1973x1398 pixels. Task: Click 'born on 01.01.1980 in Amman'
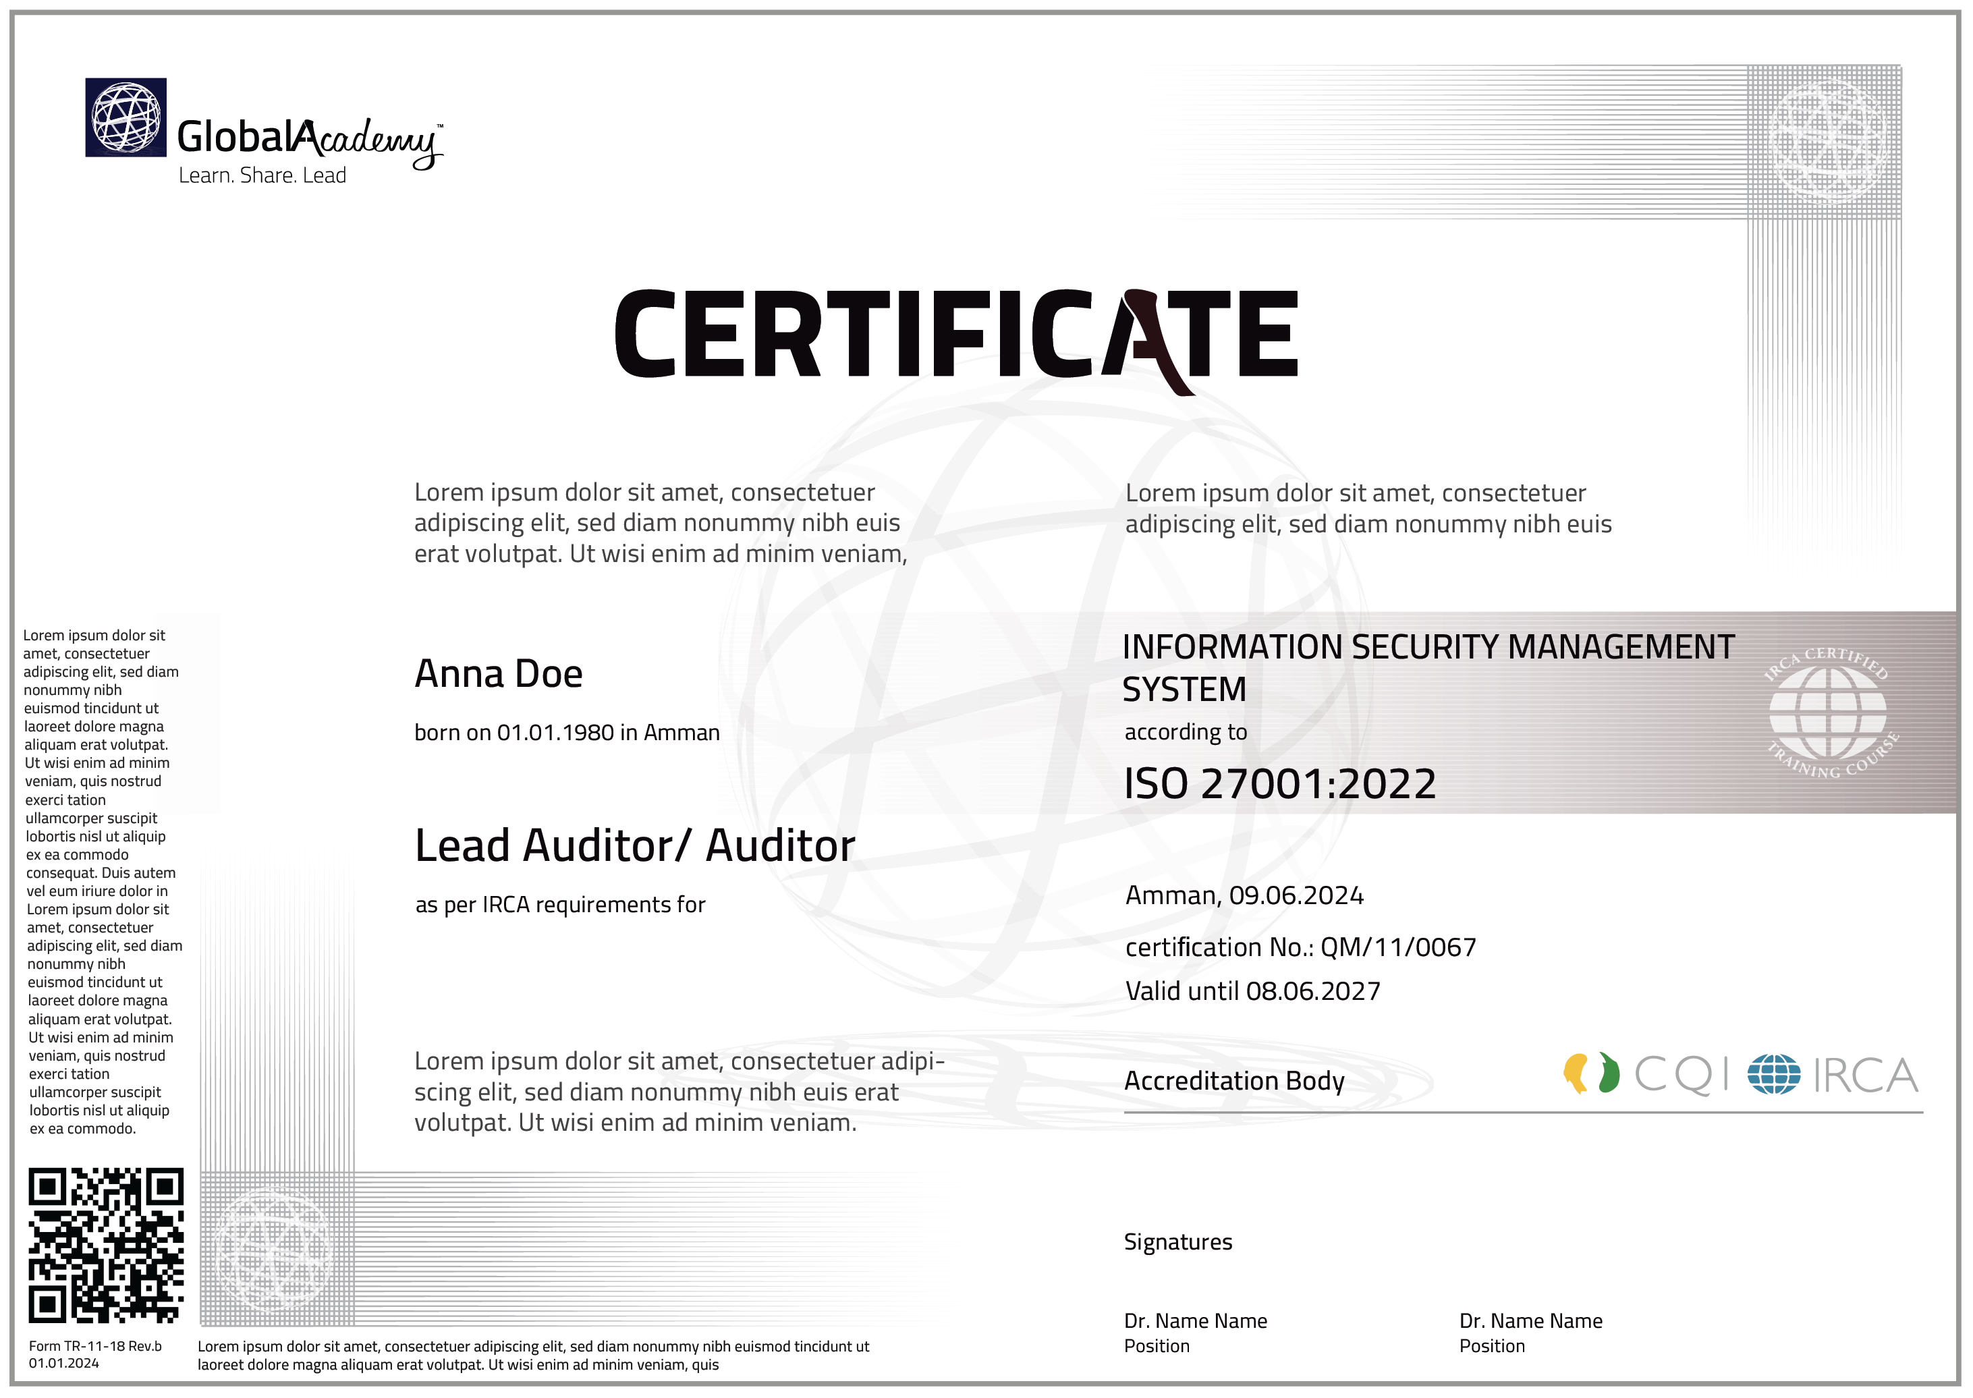pyautogui.click(x=566, y=733)
